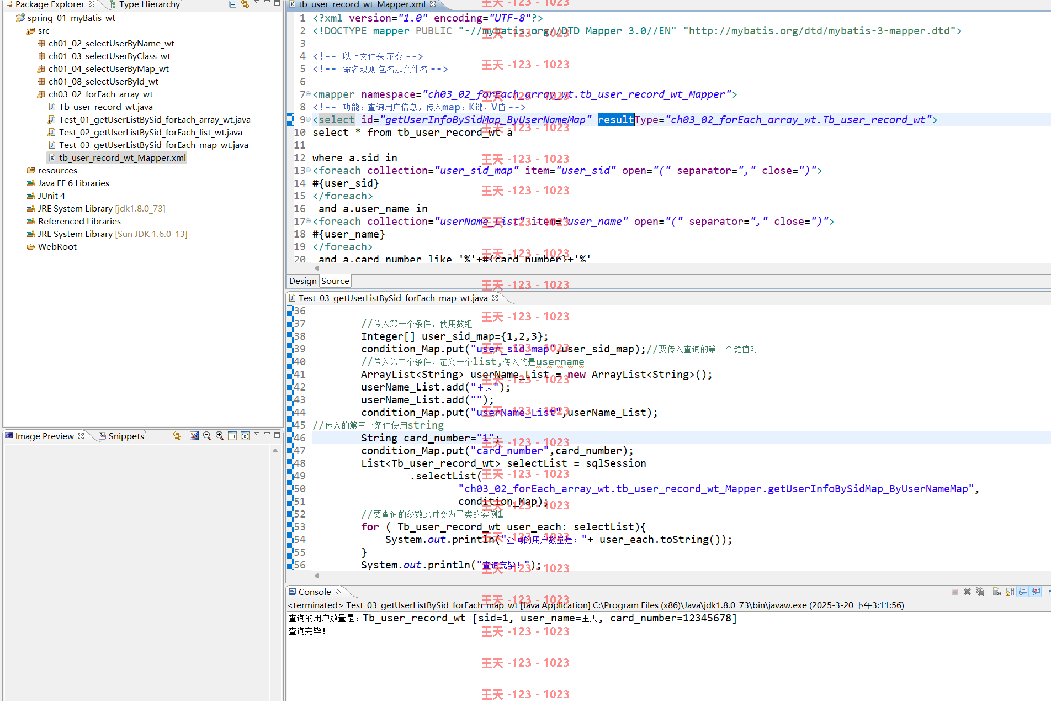Open Package Explorer view menu arrow
Viewport: 1051px width, 701px height.
[x=257, y=3]
